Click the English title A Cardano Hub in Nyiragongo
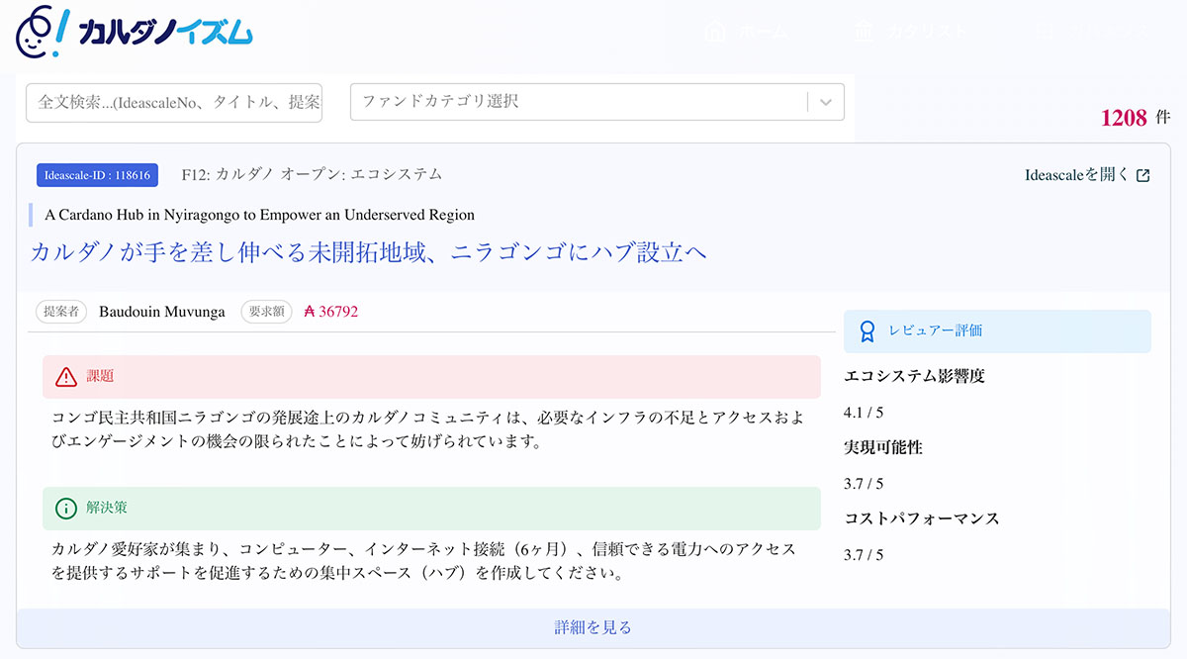The height and width of the screenshot is (659, 1187). (x=259, y=215)
